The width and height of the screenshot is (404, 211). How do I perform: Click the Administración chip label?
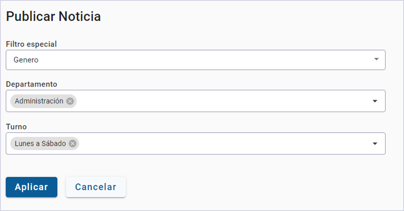click(x=39, y=101)
